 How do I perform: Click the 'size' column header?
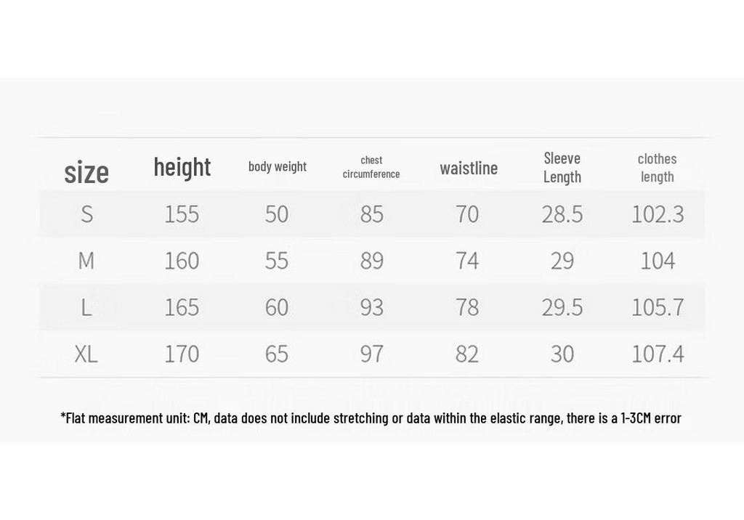[86, 171]
